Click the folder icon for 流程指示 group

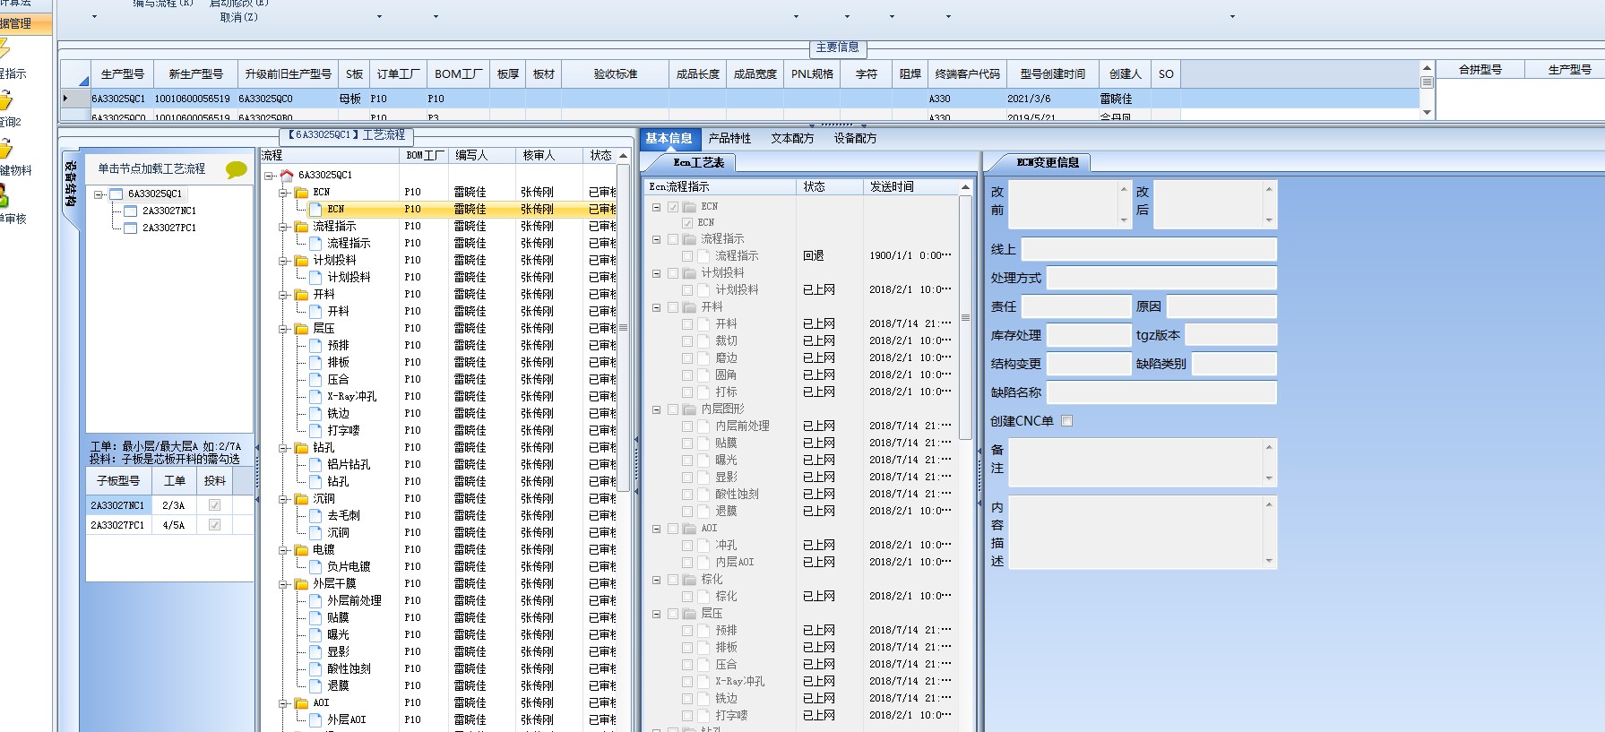tap(301, 226)
